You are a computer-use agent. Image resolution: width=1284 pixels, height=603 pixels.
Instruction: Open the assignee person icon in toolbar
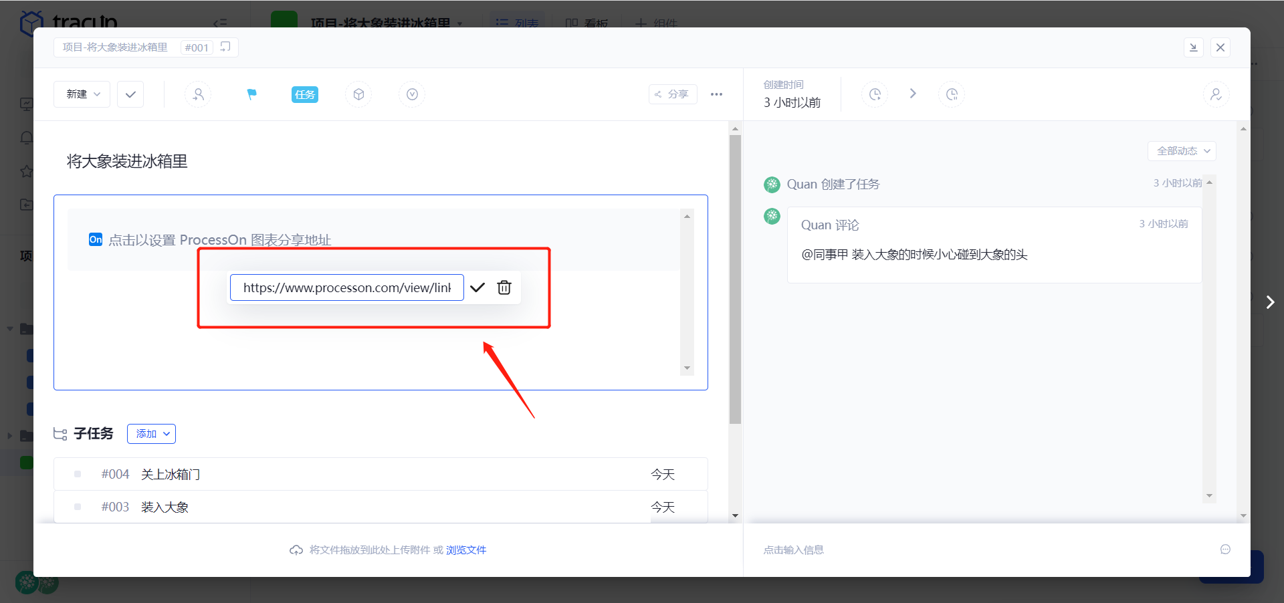tap(198, 94)
